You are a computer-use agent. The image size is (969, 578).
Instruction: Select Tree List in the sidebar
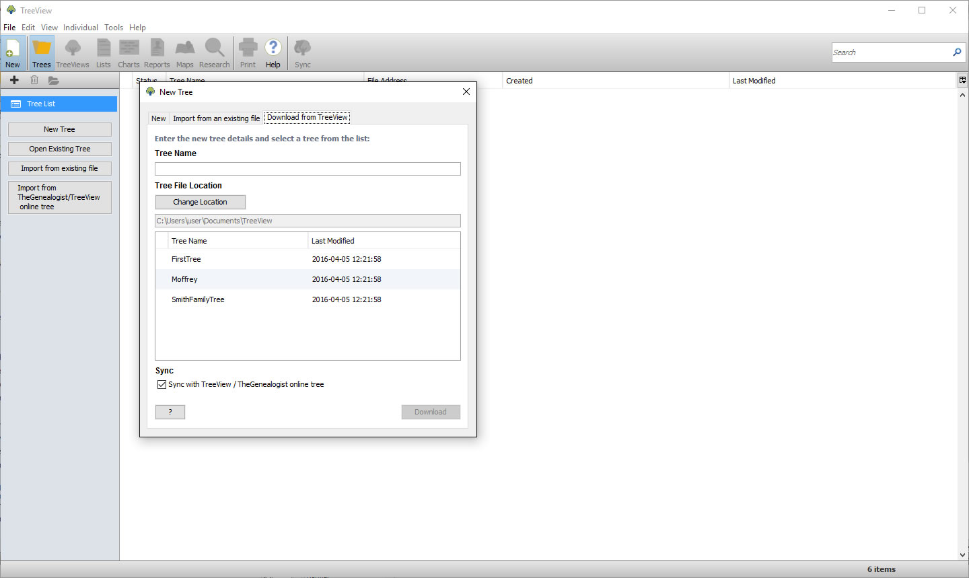[59, 104]
